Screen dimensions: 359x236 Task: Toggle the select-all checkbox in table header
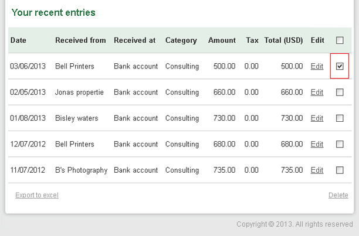[x=340, y=40]
